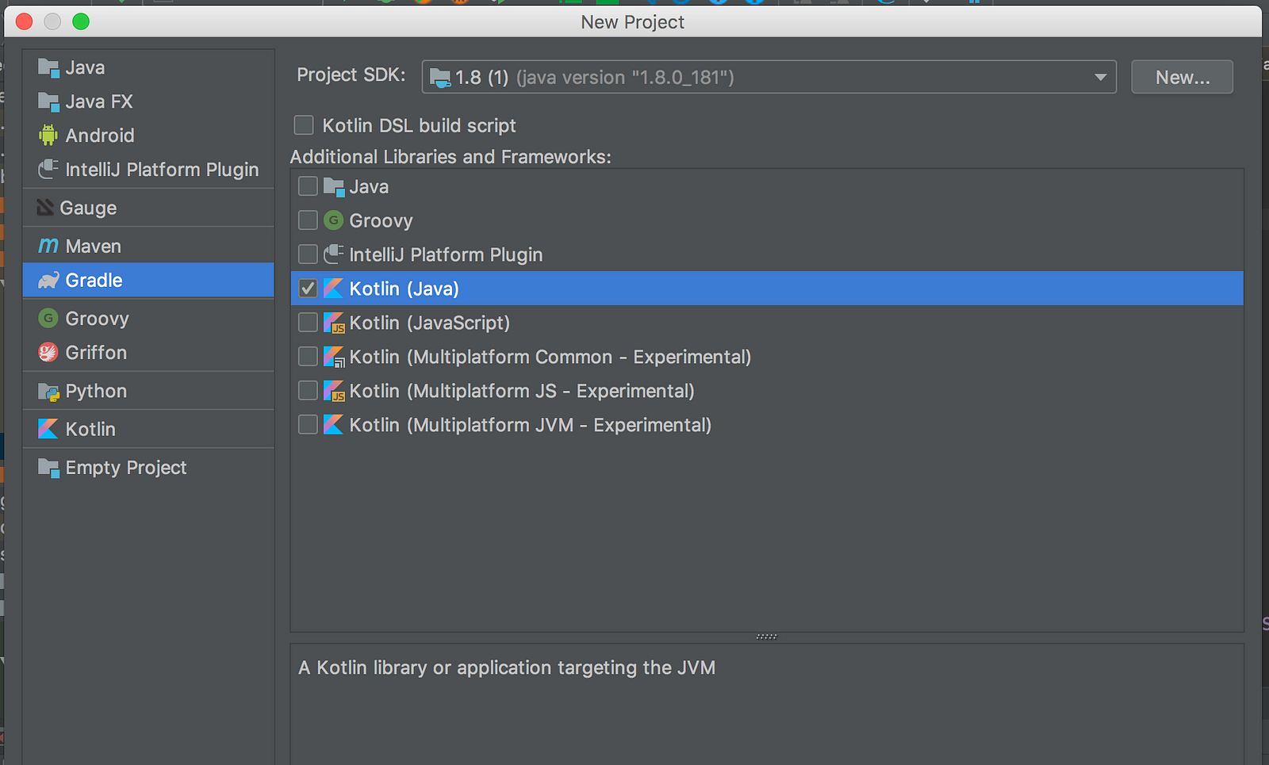
Task: Click the 'Project SDK:' label
Action: (x=351, y=75)
